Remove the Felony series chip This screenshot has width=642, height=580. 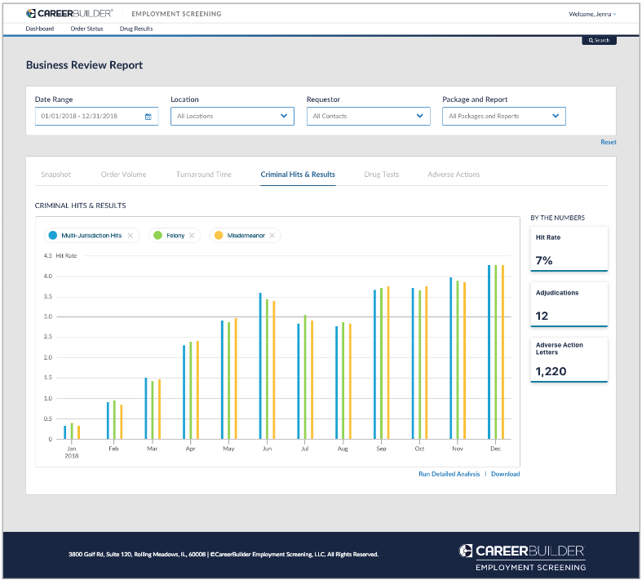click(192, 236)
